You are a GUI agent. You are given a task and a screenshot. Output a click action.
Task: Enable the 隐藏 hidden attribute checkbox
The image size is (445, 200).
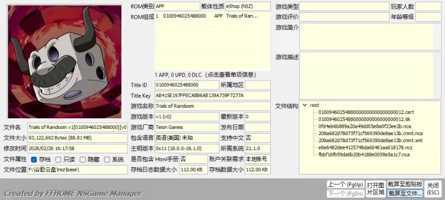tap(82, 159)
